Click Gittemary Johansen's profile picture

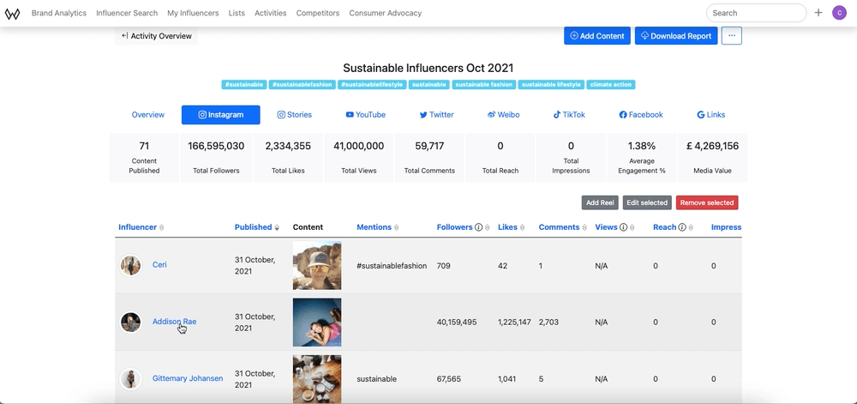(130, 378)
